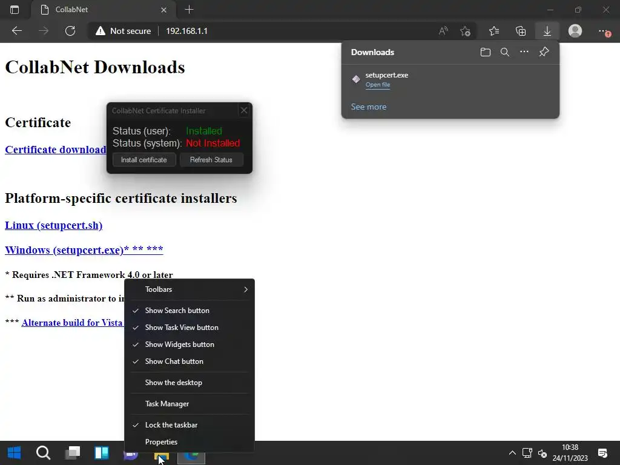This screenshot has height=465, width=620.
Task: Open file link under setupcert.exe
Action: pyautogui.click(x=378, y=85)
